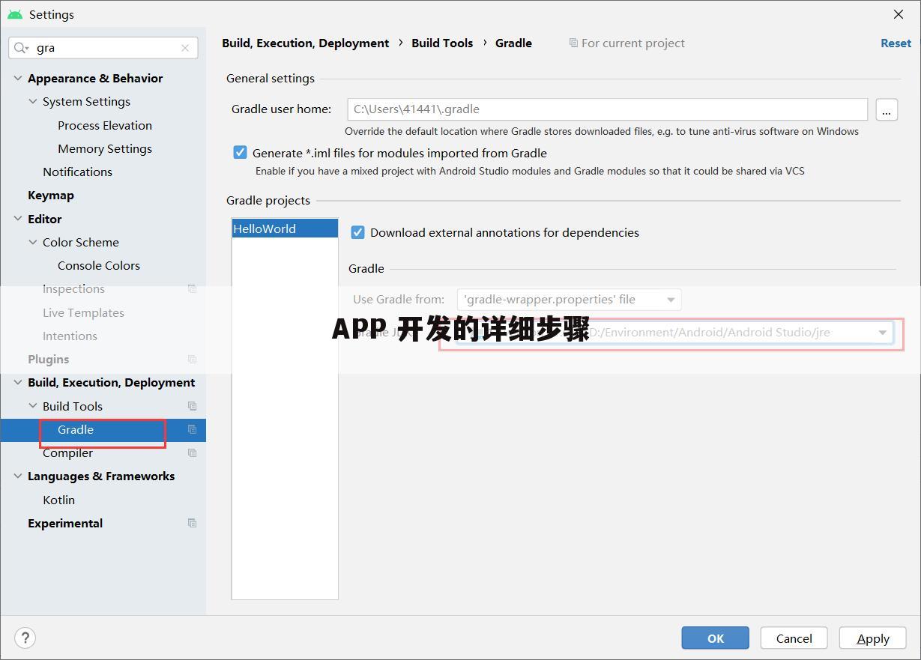Image resolution: width=921 pixels, height=660 pixels.
Task: Select Gradle in the settings tree
Action: point(76,430)
